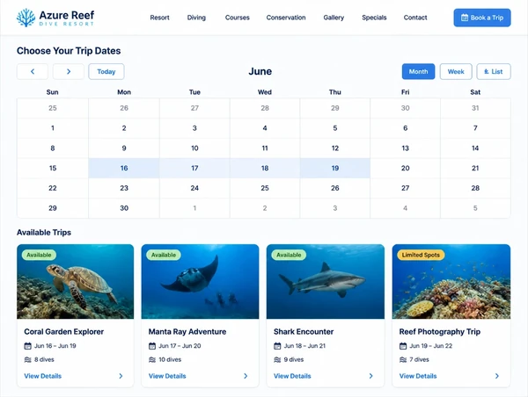Switch calendar to List view
Viewport: 528px width, 397px height.
coord(494,72)
